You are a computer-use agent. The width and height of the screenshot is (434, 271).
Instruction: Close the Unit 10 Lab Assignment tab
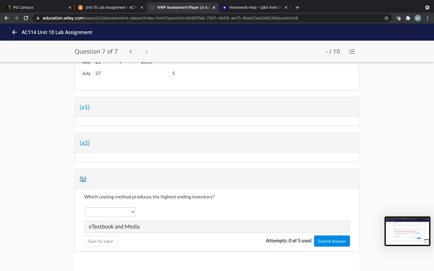tap(142, 8)
